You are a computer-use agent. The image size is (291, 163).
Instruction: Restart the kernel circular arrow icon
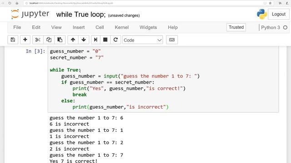tap(115, 40)
